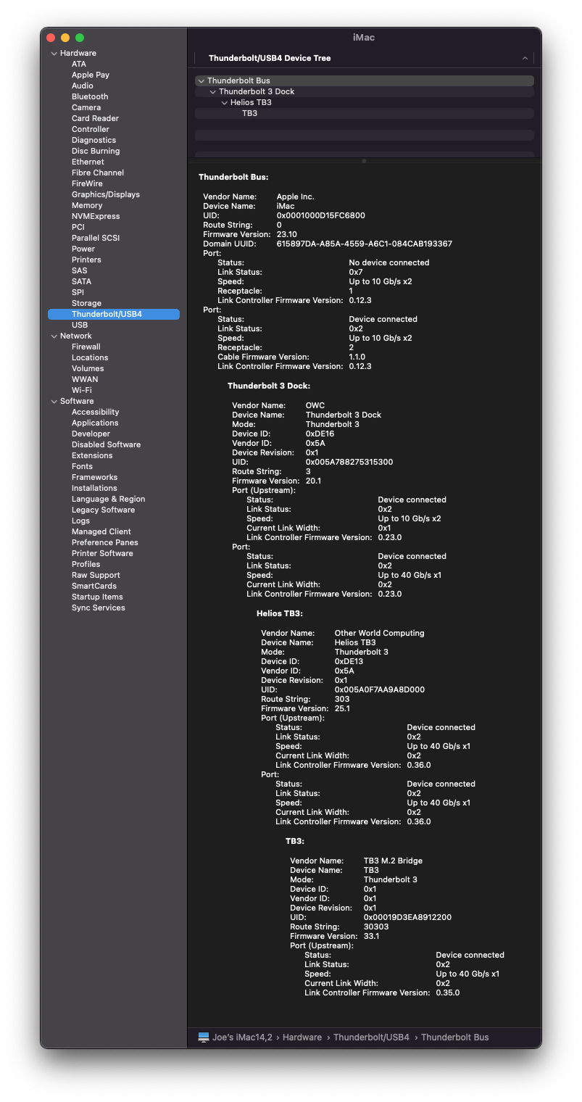Viewport: 582px width, 1102px height.
Task: Collapse the Hardware section in sidebar
Action: pos(54,54)
